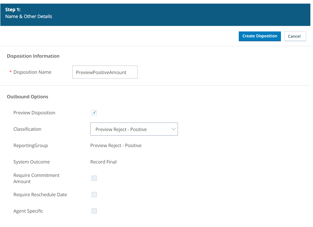Select the Record Final value
The height and width of the screenshot is (227, 313).
103,162
